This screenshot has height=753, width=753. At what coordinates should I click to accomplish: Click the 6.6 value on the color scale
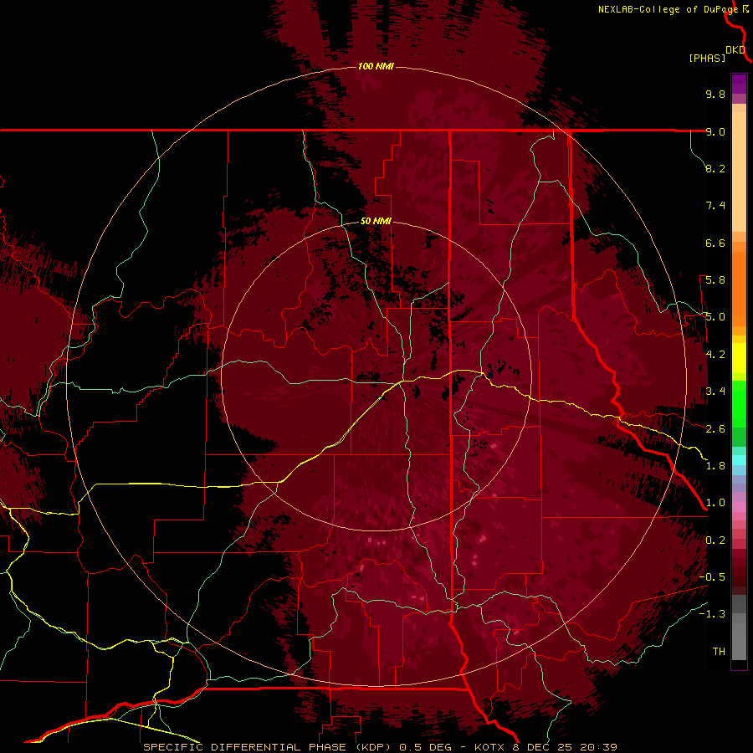tap(715, 243)
